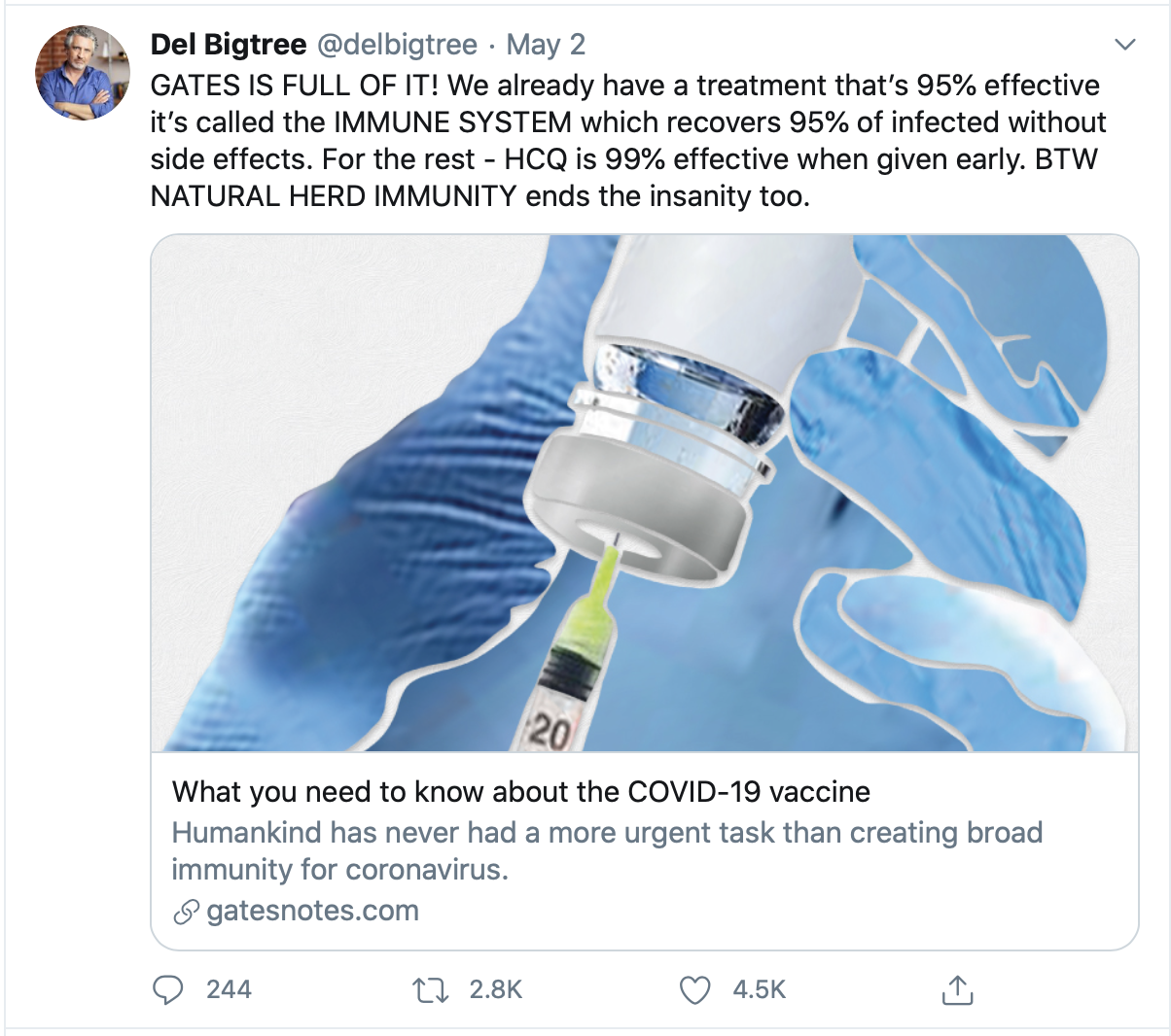Click the Del Bigtree display name
The height and width of the screenshot is (1036, 1171).
tap(229, 45)
